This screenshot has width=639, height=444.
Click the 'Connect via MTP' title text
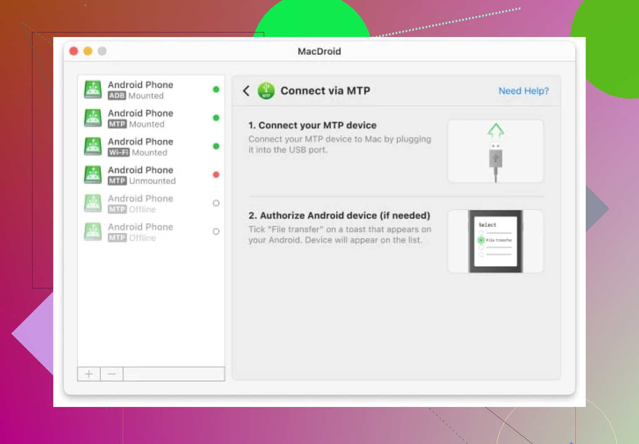(x=325, y=91)
